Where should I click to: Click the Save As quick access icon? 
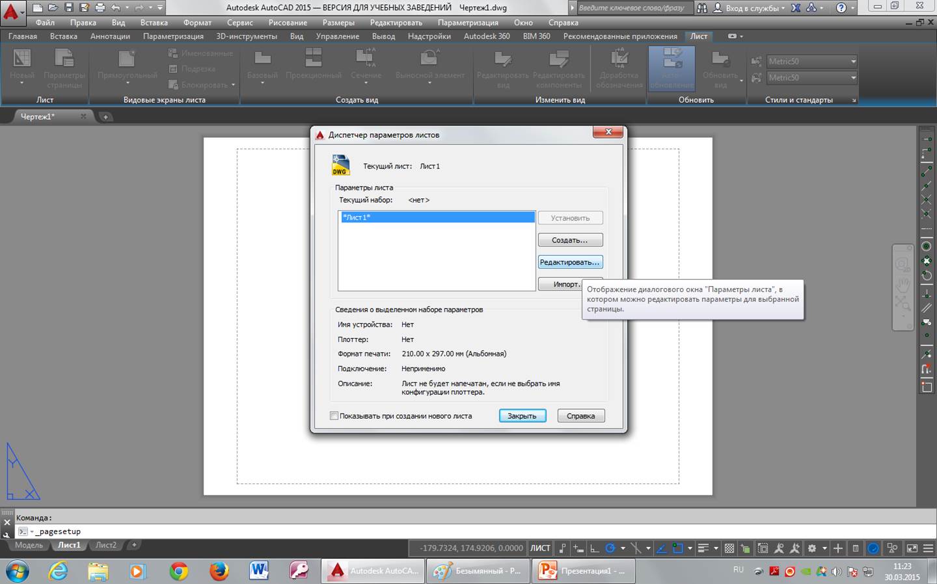point(84,8)
